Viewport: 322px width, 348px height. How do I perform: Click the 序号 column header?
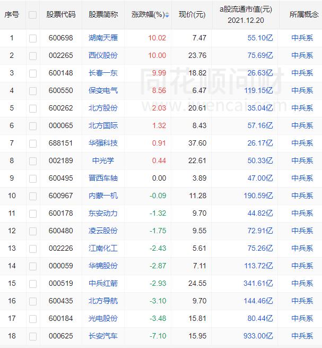point(12,15)
